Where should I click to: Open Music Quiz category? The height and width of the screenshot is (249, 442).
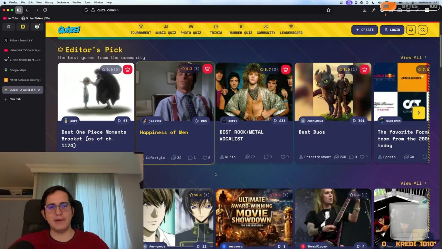(x=166, y=29)
